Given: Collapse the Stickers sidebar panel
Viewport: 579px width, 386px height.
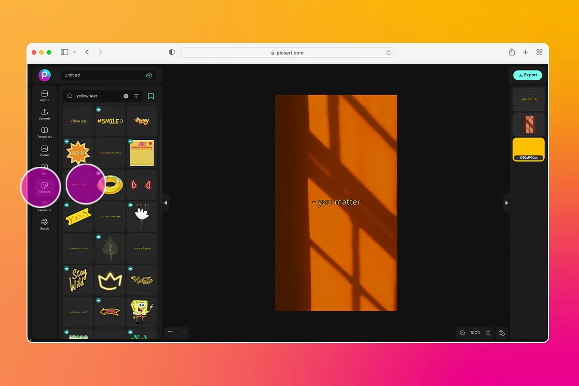Looking at the screenshot, I should [165, 203].
